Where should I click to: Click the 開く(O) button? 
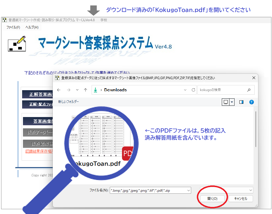coord(212,199)
